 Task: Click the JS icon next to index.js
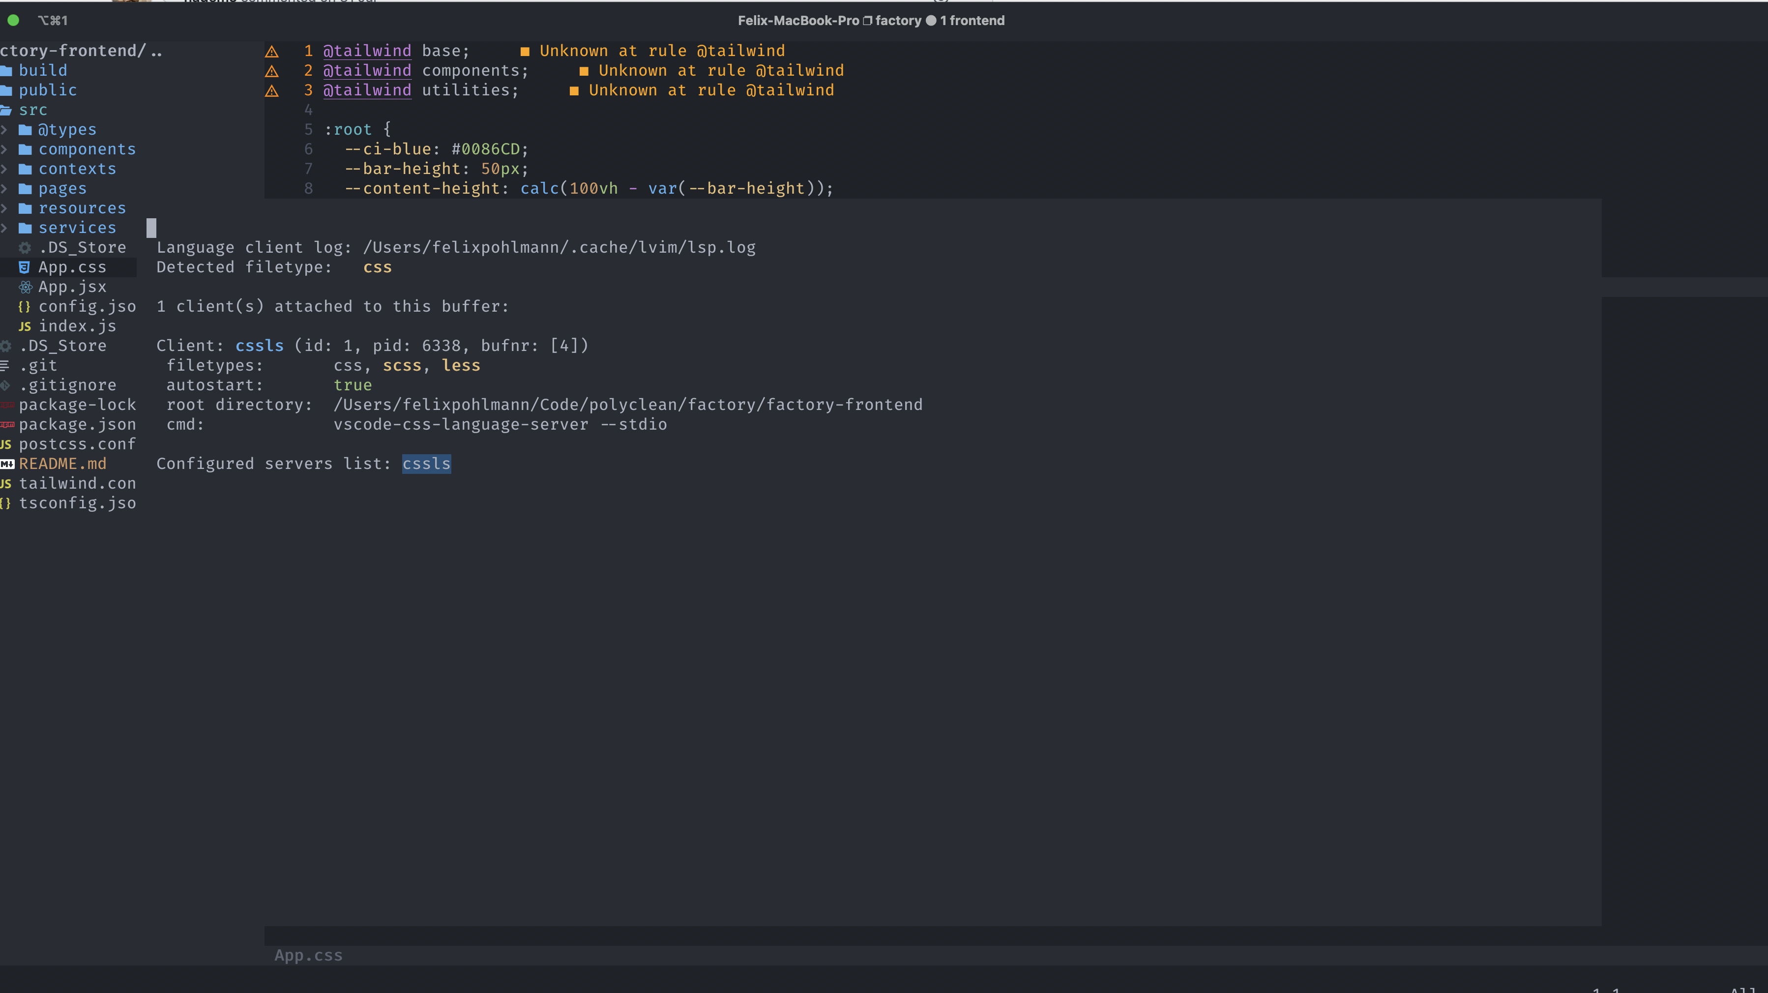[25, 326]
